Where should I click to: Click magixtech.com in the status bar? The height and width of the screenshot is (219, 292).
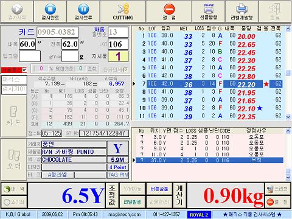(x=124, y=215)
